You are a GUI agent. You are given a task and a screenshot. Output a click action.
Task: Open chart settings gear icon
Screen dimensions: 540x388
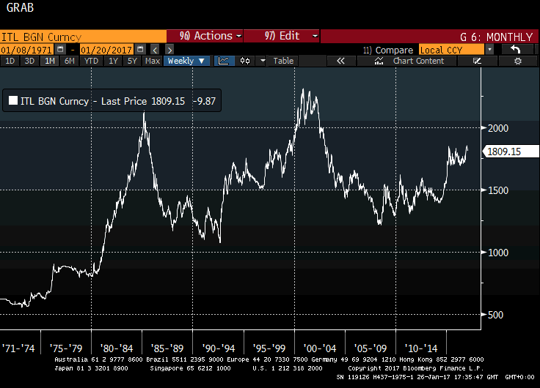point(517,61)
